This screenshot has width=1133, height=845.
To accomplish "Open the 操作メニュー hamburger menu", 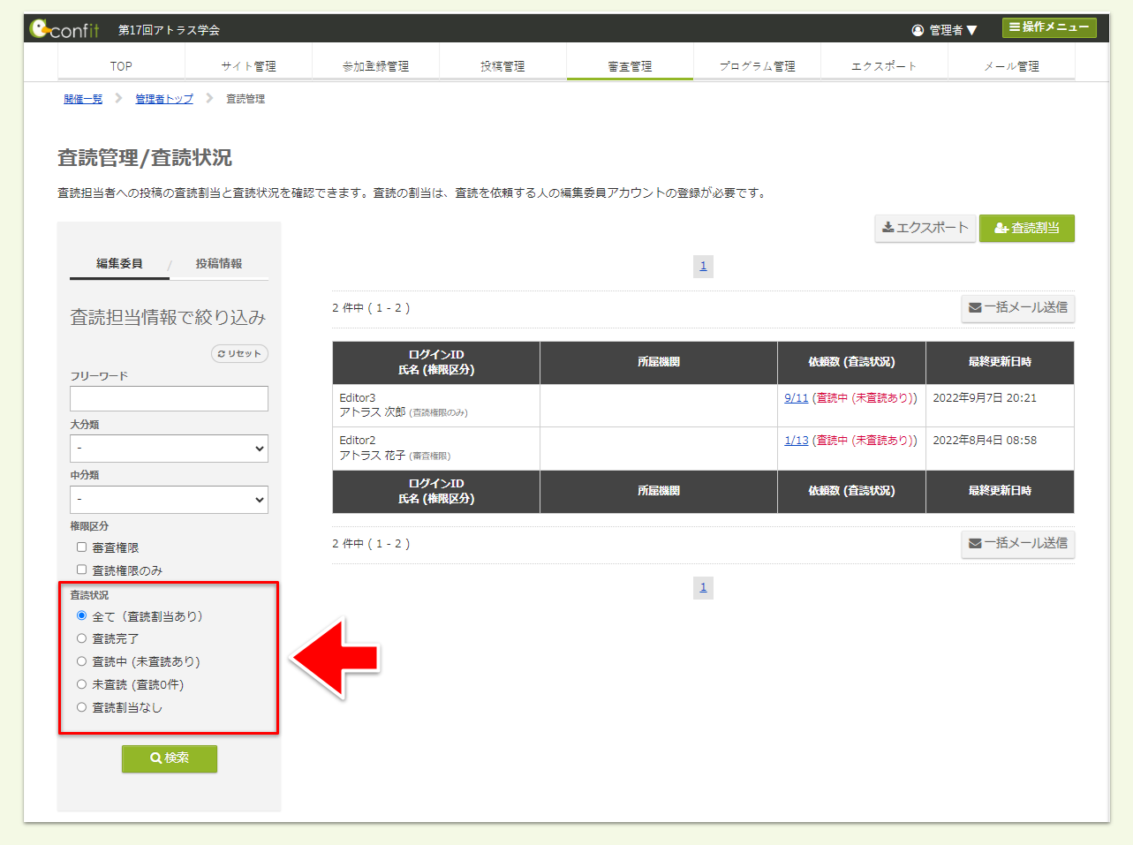I will coord(1048,27).
